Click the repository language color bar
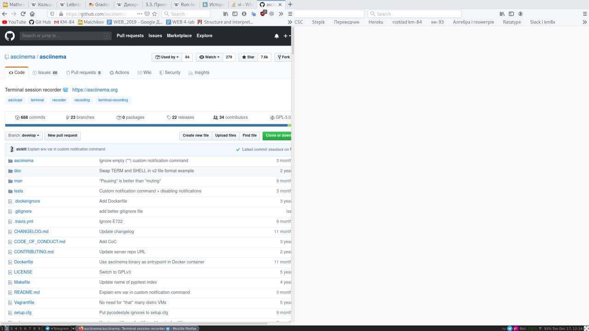The height and width of the screenshot is (331, 589). click(x=148, y=125)
